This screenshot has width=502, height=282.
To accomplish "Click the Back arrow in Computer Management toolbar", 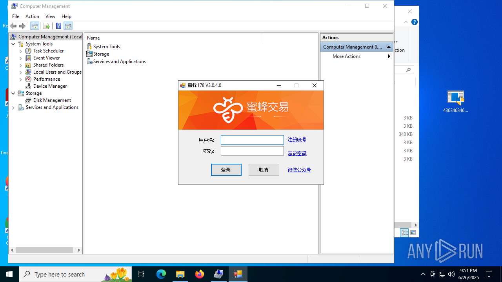I will pyautogui.click(x=13, y=26).
